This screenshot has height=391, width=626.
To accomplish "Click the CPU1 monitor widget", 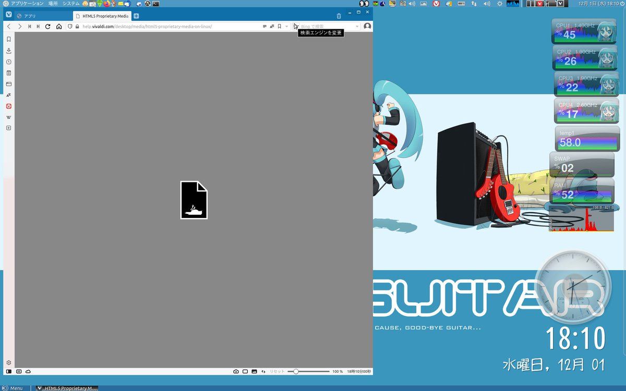I will 585,31.
